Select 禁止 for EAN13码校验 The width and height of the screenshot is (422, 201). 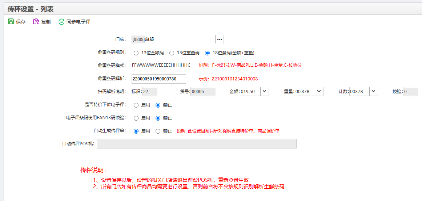[158, 118]
